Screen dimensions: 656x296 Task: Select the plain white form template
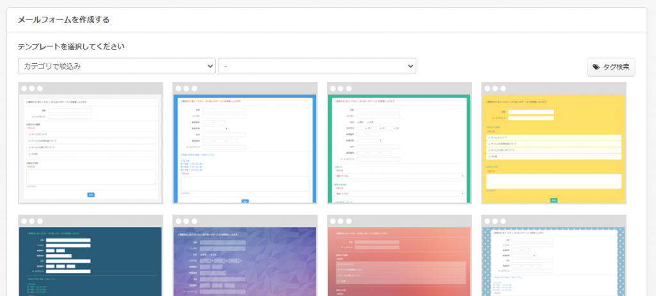tap(90, 148)
